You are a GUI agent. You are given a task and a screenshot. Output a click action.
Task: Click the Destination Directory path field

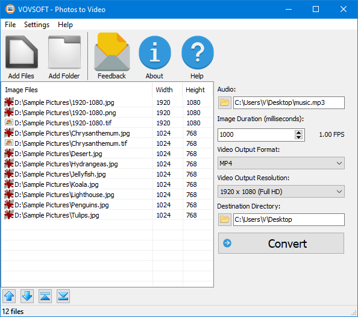[289, 219]
